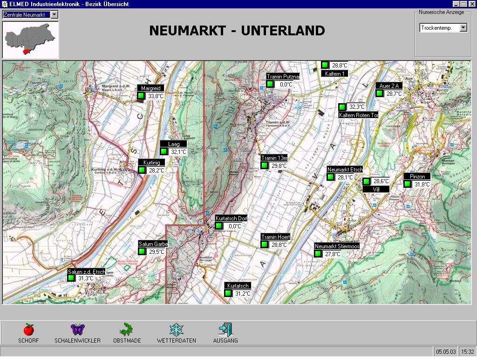Click green station marker for Pinzon

pos(408,184)
